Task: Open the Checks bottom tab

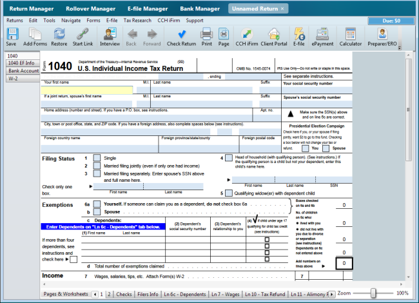Action: [x=124, y=294]
